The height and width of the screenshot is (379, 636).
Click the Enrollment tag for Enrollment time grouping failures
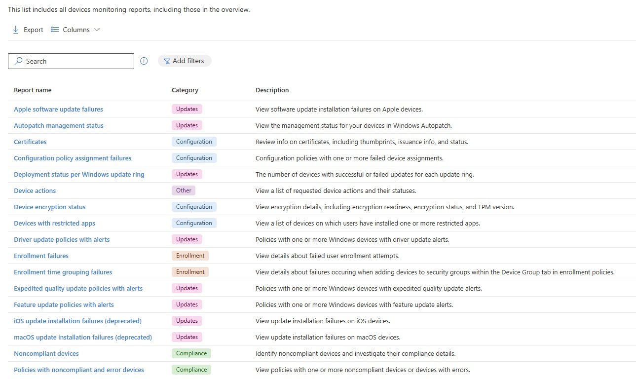click(x=190, y=272)
